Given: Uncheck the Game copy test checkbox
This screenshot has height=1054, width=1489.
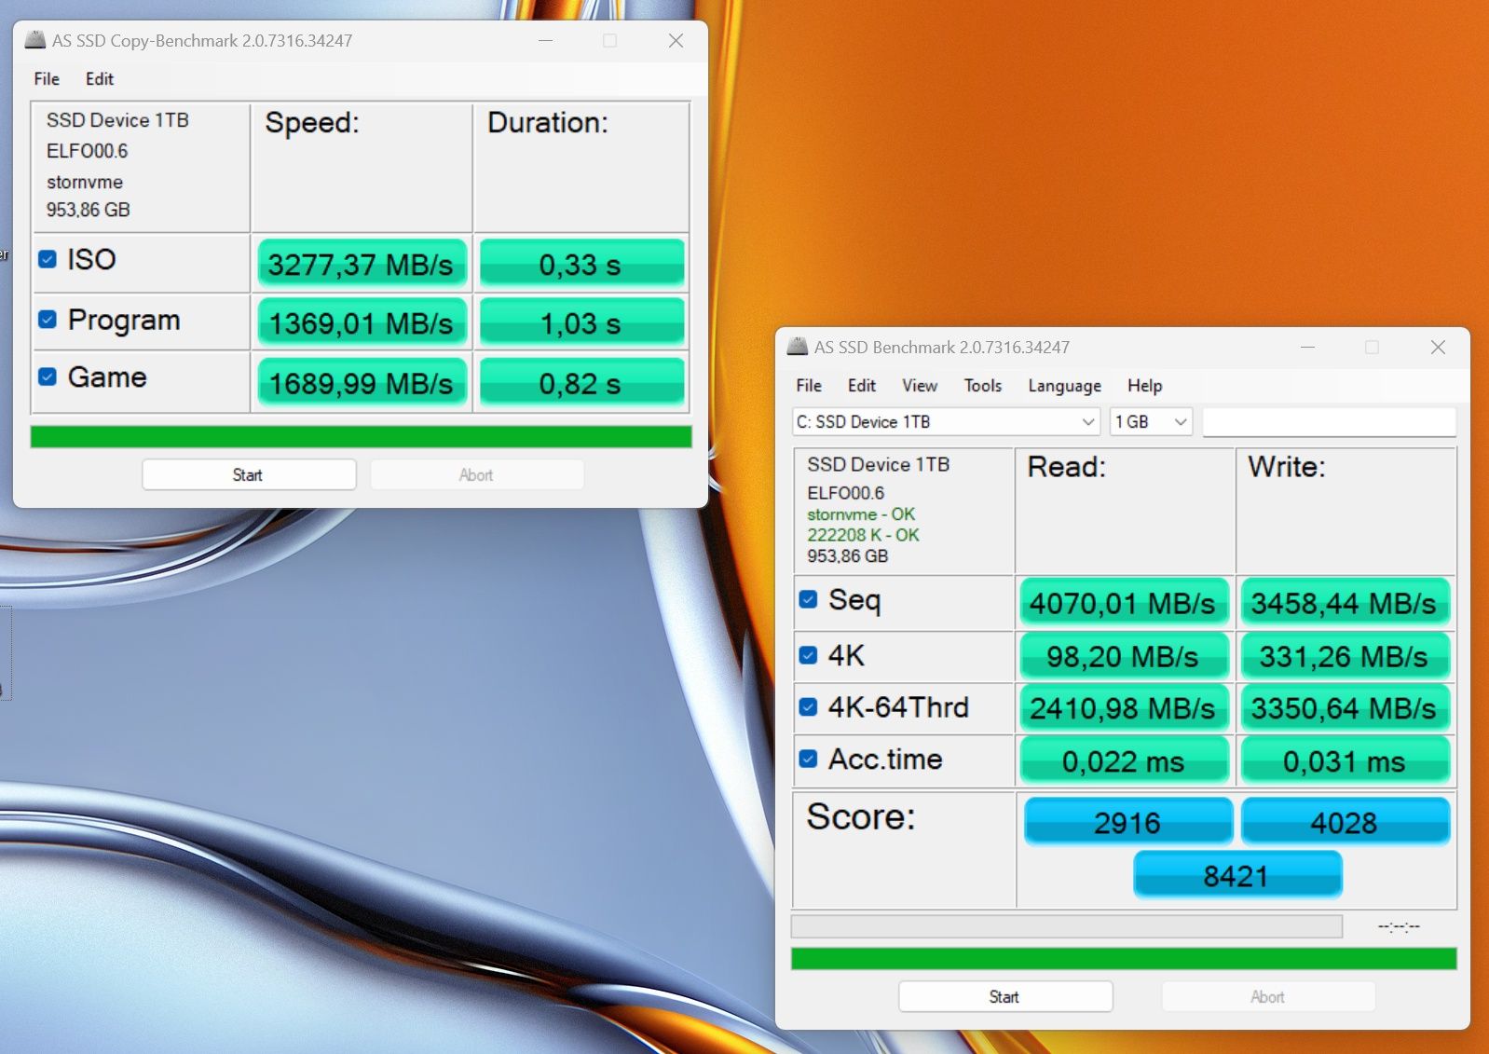Looking at the screenshot, I should [x=48, y=376].
